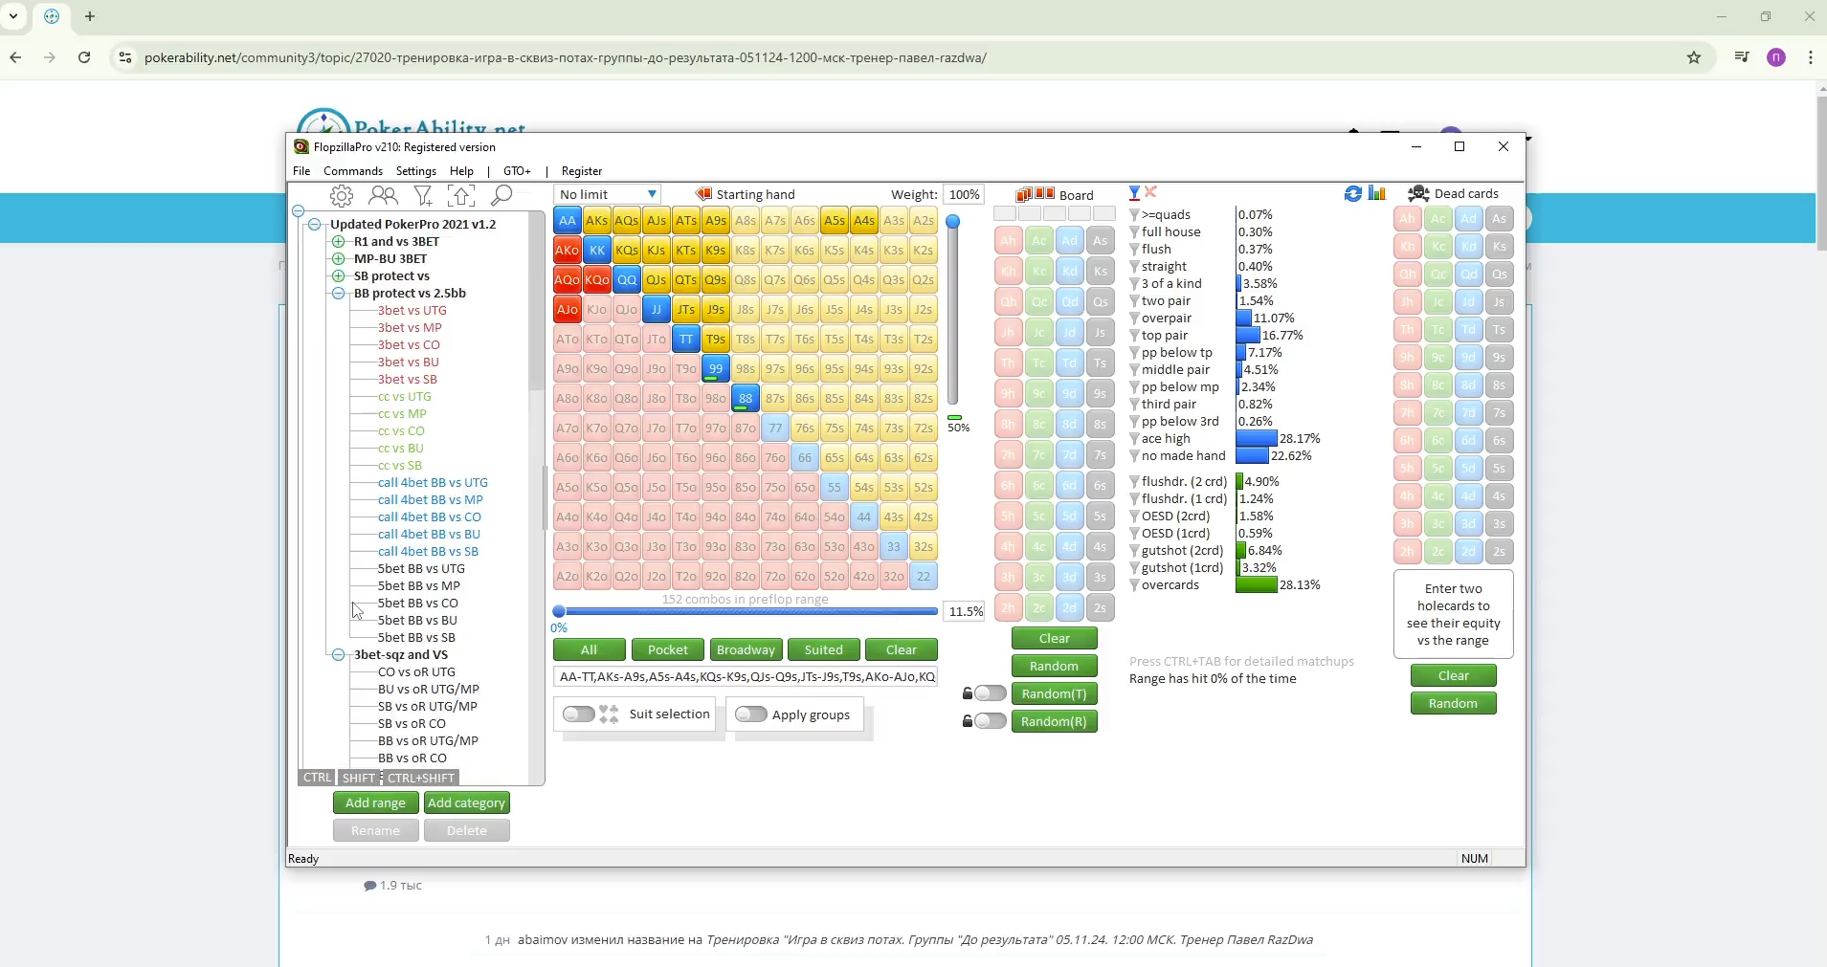Toggle the Ah card in Board picker
Image resolution: width=1827 pixels, height=967 pixels.
pyautogui.click(x=1008, y=241)
